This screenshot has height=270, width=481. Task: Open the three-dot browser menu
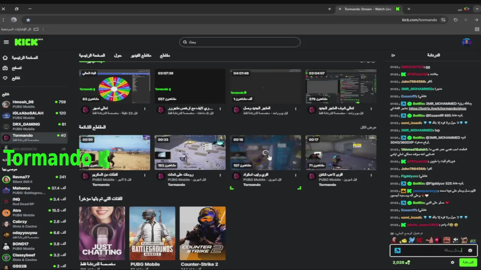tap(3, 20)
